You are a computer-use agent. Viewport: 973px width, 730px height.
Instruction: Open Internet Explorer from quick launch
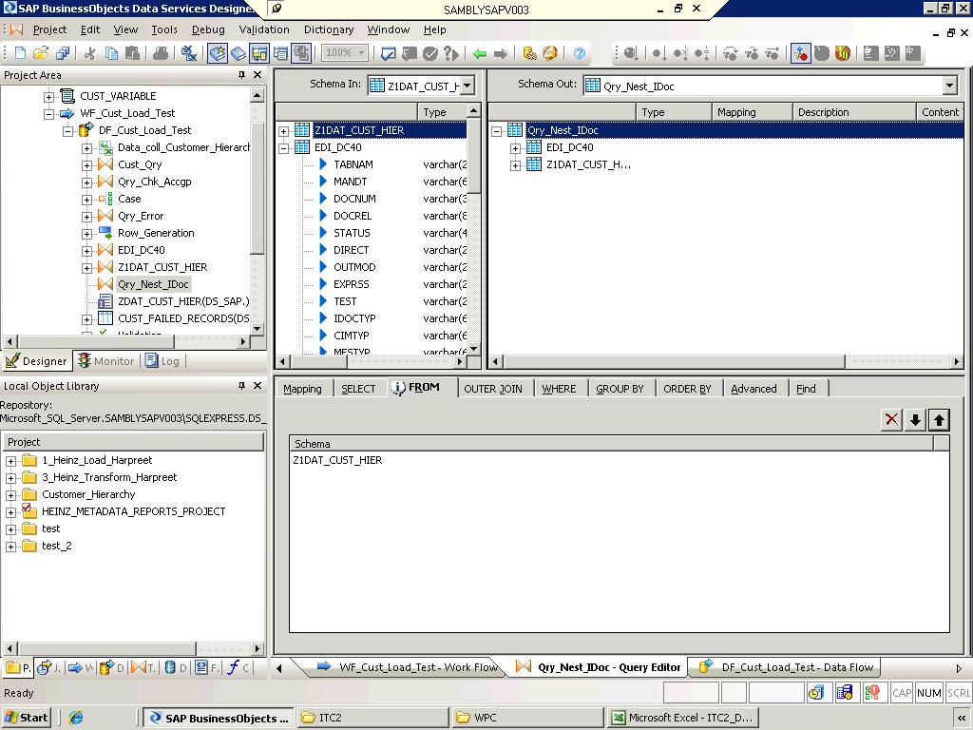coord(76,718)
